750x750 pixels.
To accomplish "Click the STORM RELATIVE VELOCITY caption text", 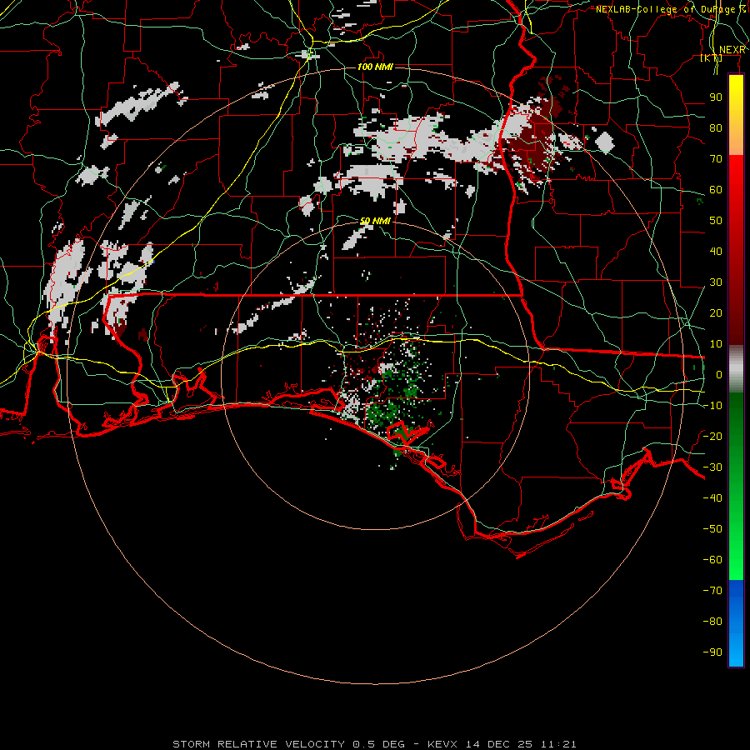I will (259, 744).
